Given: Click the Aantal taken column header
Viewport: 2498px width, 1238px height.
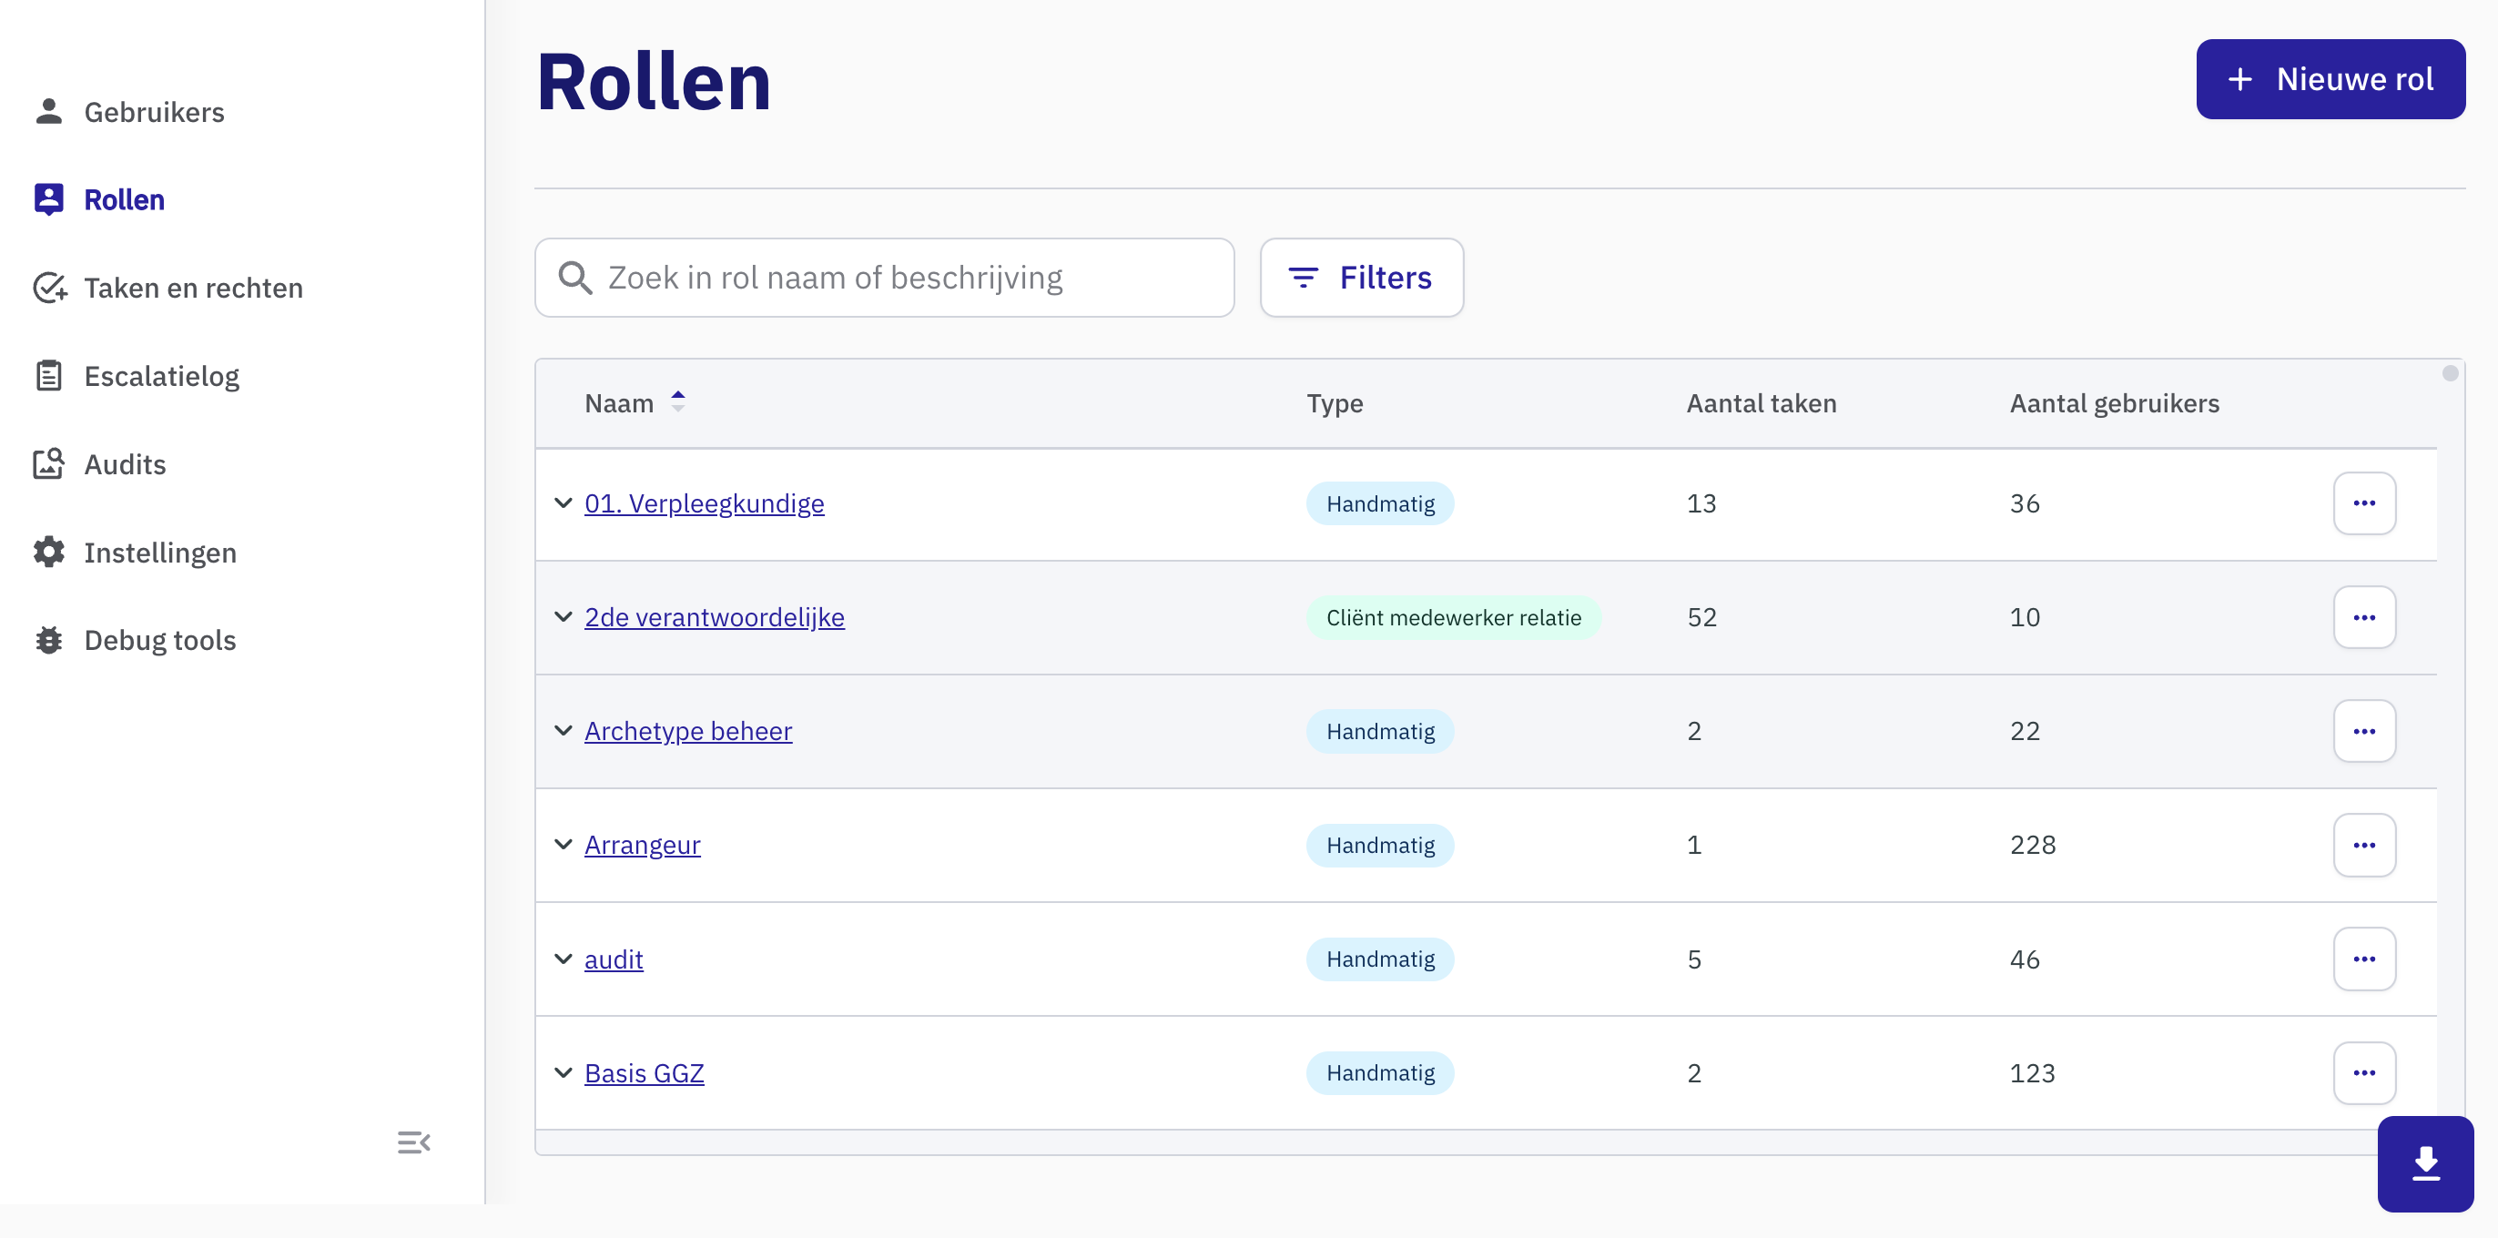Looking at the screenshot, I should pos(1761,403).
